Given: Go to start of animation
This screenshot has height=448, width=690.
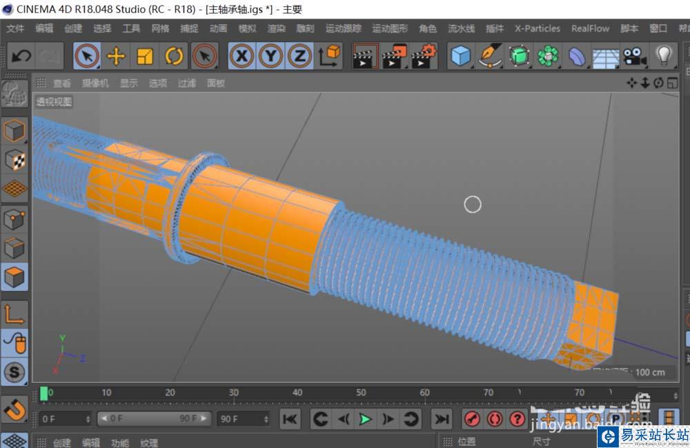Looking at the screenshot, I should point(290,419).
